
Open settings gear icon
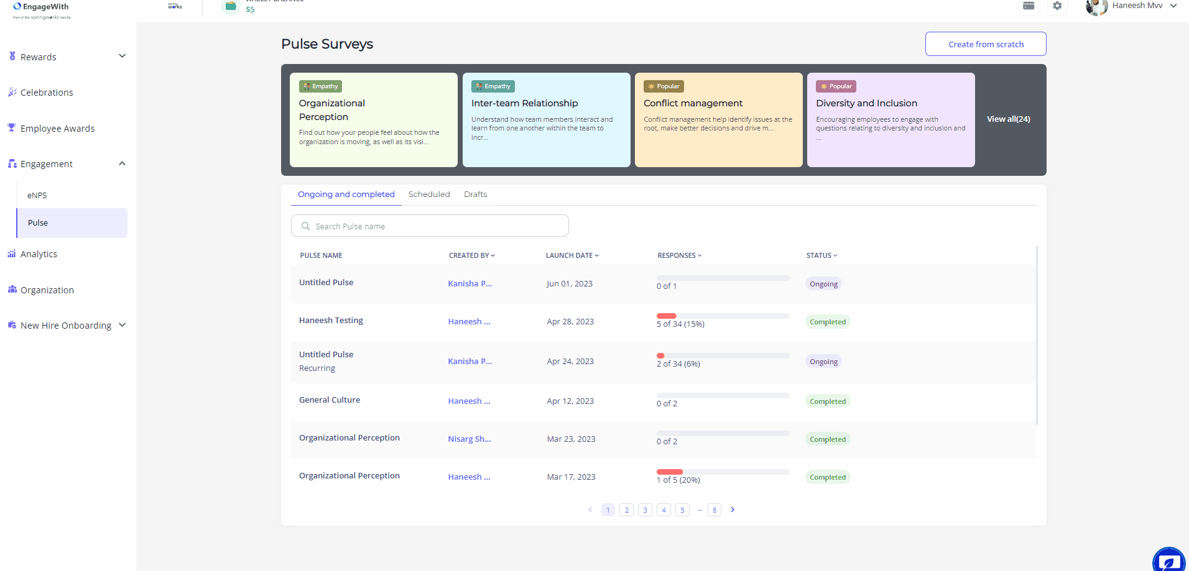tap(1057, 6)
